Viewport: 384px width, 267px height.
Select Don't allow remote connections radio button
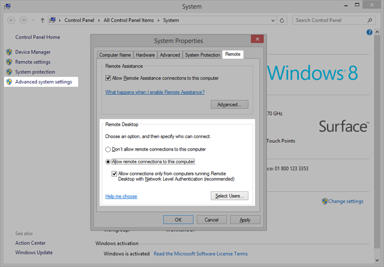pyautogui.click(x=108, y=149)
